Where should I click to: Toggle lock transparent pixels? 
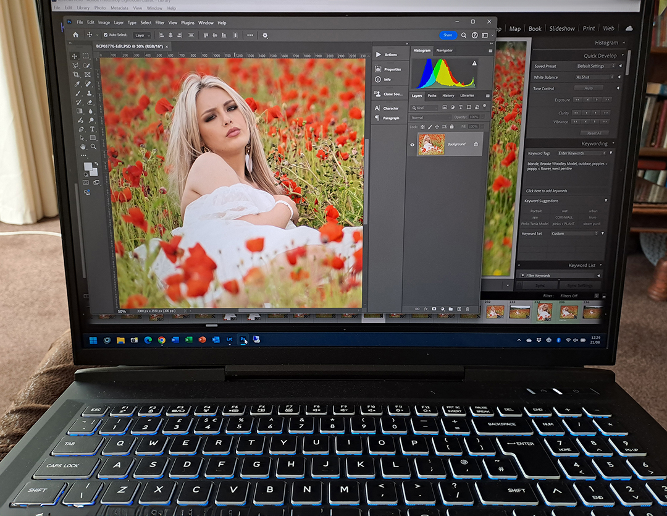point(422,127)
